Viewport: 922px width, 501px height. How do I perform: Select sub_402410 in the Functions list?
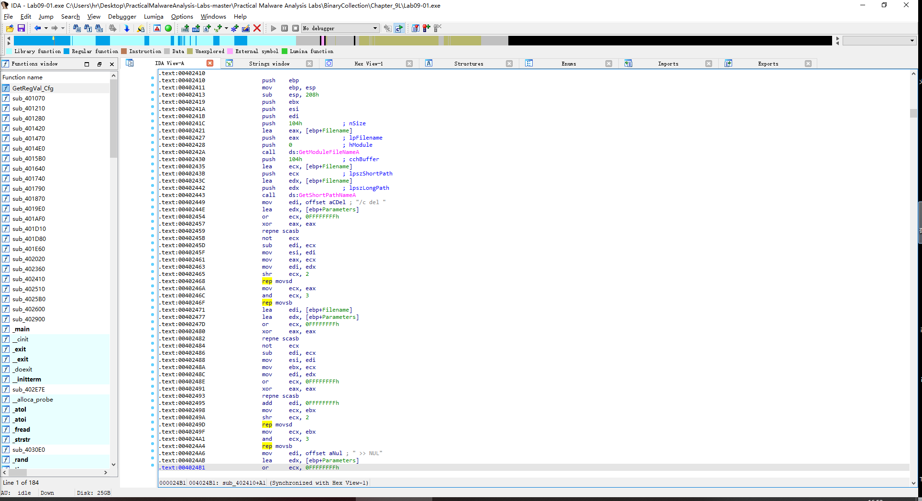29,279
